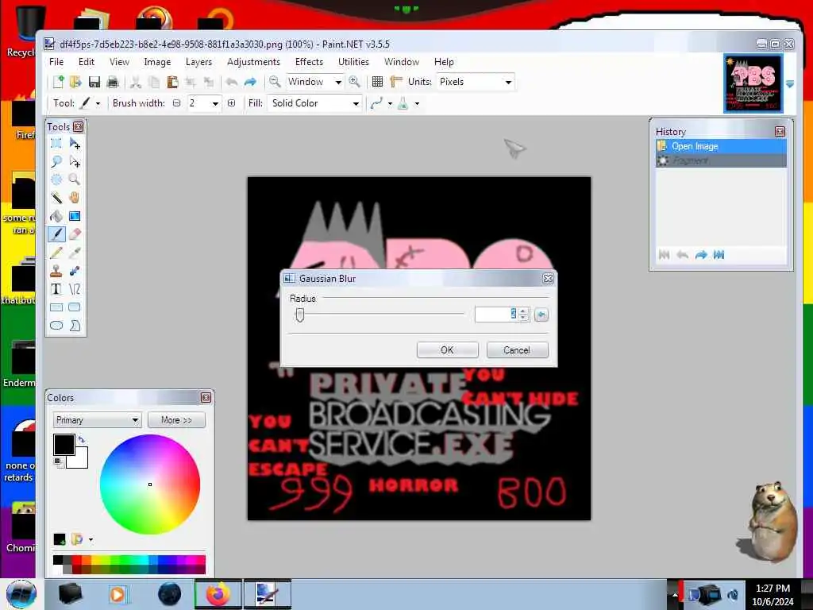This screenshot has height=610, width=813.
Task: Click the Zoom In magnifier icon
Action: tap(354, 82)
